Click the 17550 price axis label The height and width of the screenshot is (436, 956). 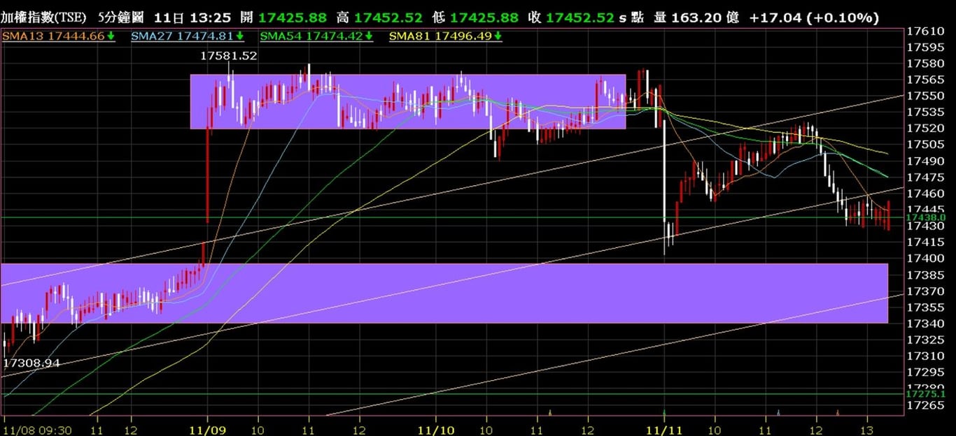click(x=925, y=96)
